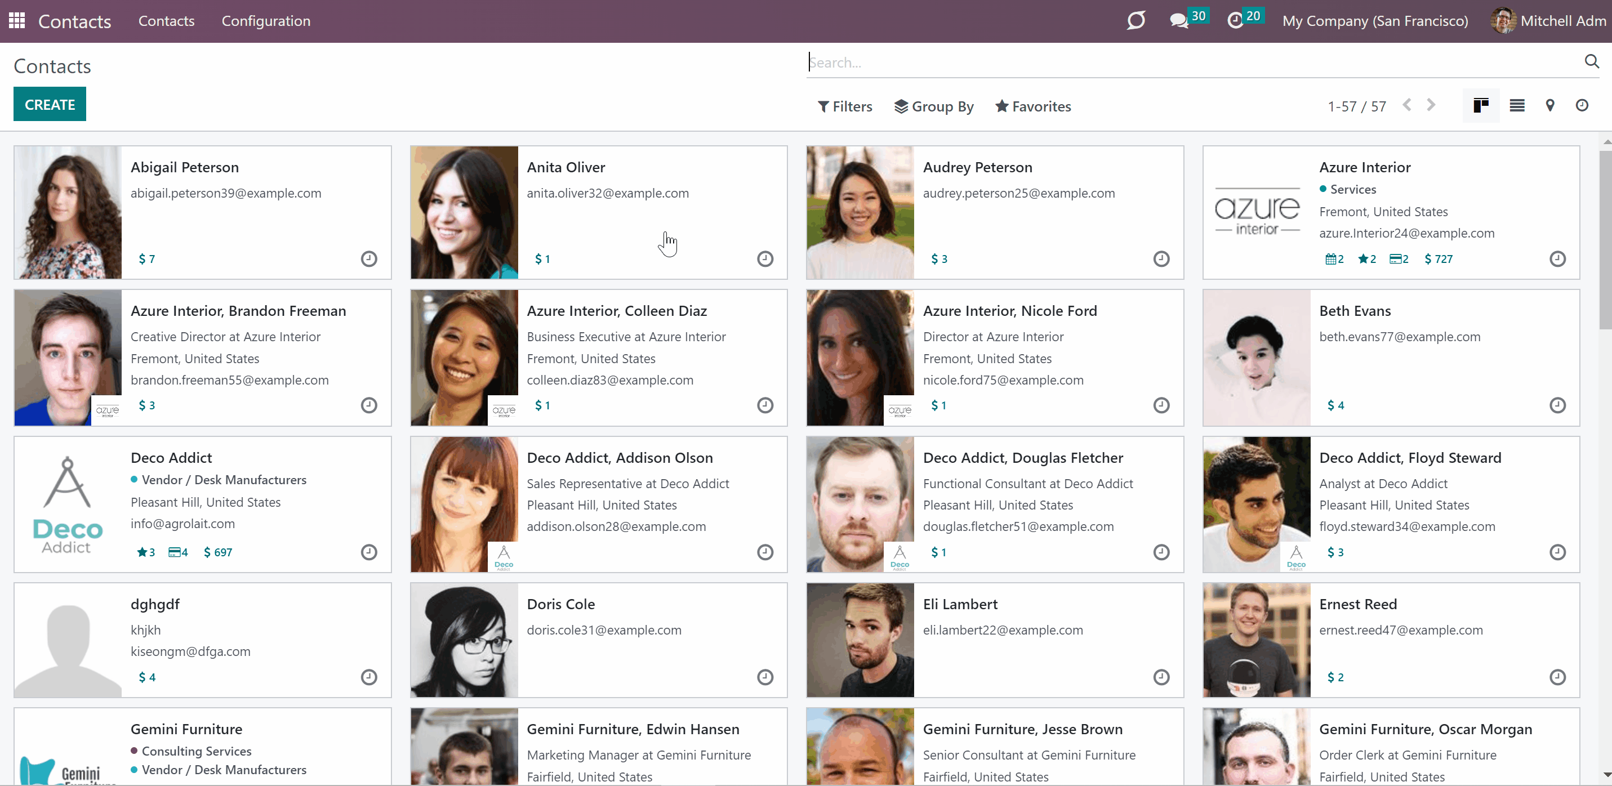Click email ernest.reed47@example.com
Viewport: 1612px width, 786px height.
pos(1401,629)
